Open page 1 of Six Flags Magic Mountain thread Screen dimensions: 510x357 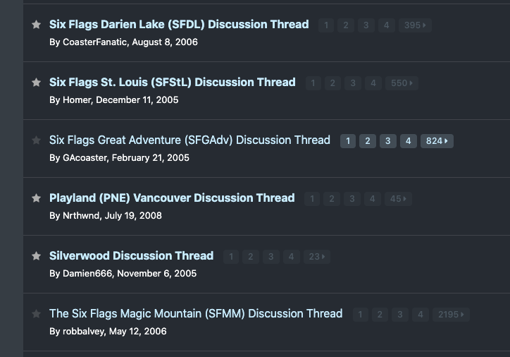tap(361, 315)
